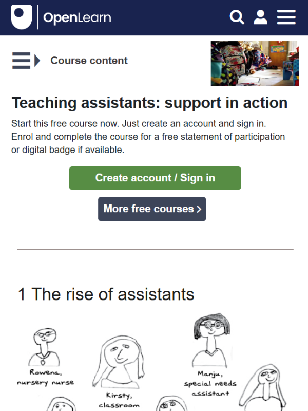
Task: Click the Course content label
Action: click(x=89, y=61)
